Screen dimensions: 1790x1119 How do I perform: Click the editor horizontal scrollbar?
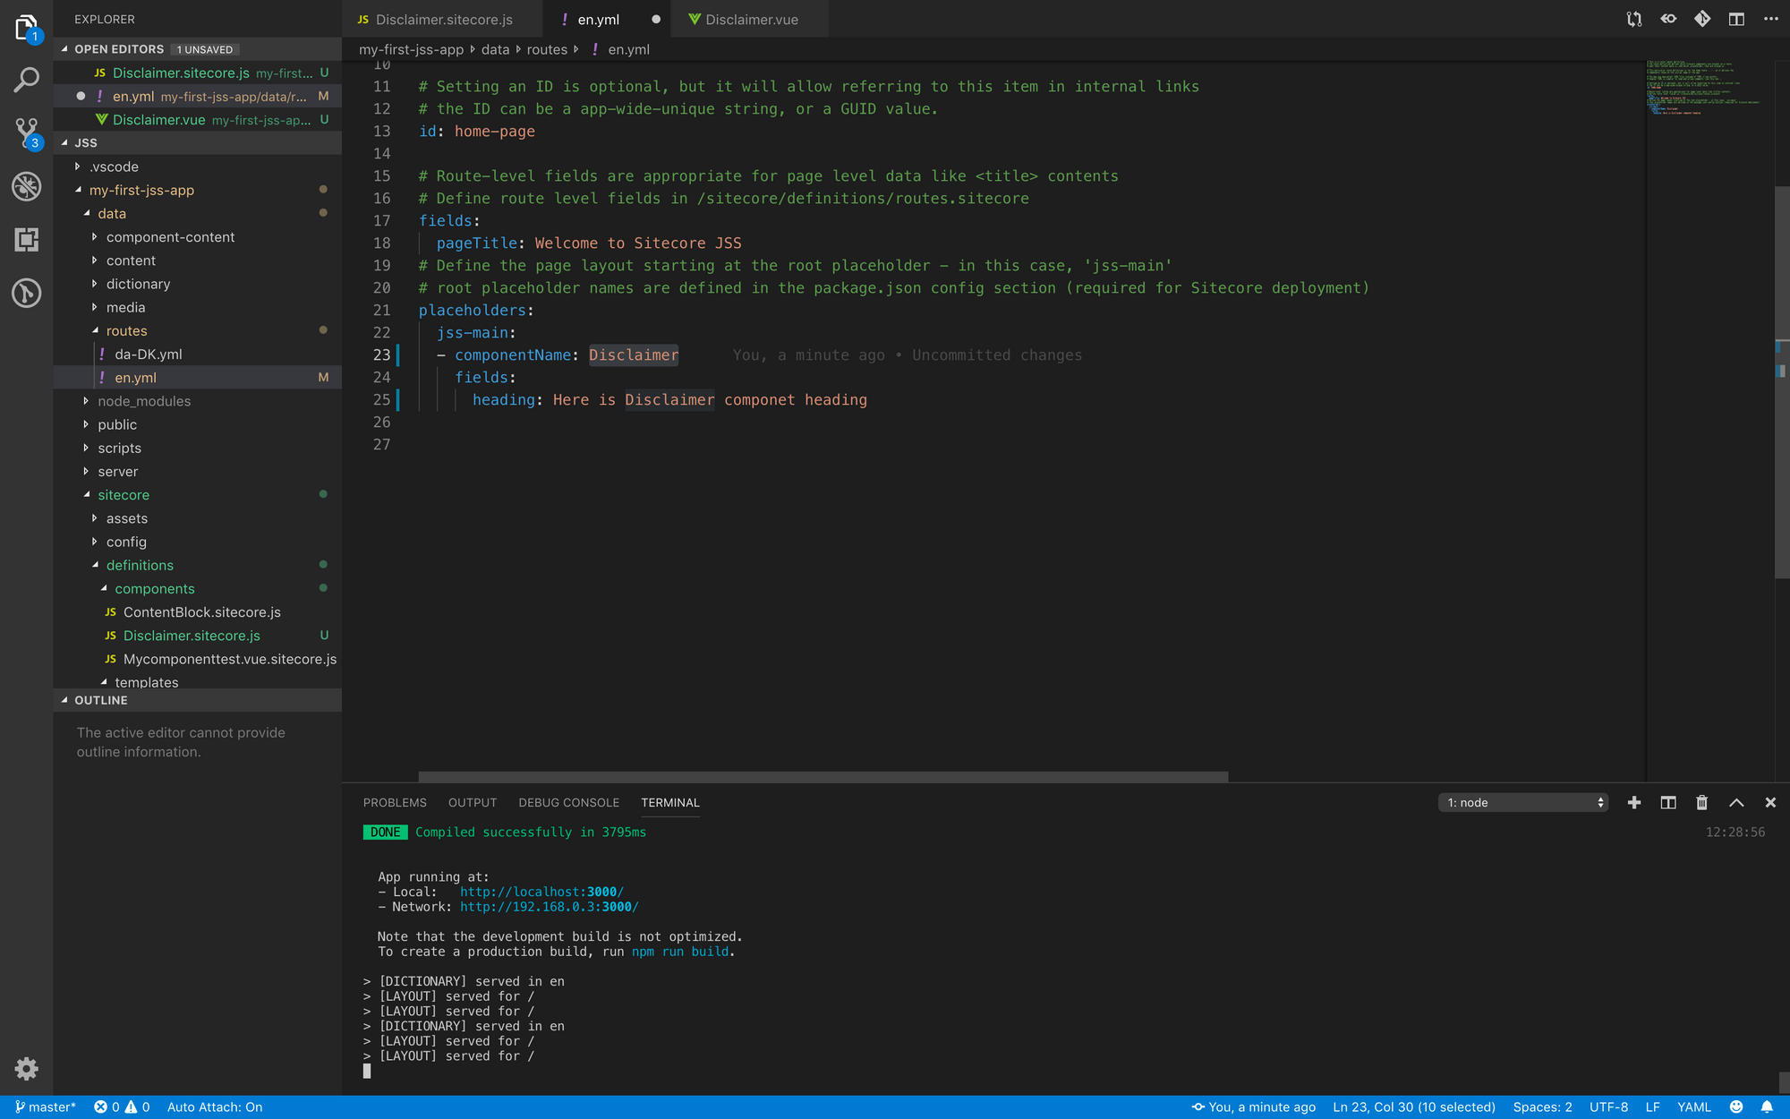click(823, 776)
